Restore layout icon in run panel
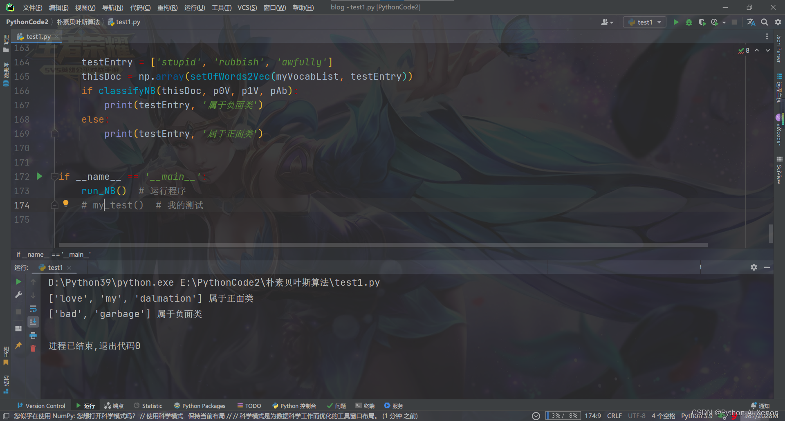Image resolution: width=785 pixels, height=421 pixels. [18, 329]
